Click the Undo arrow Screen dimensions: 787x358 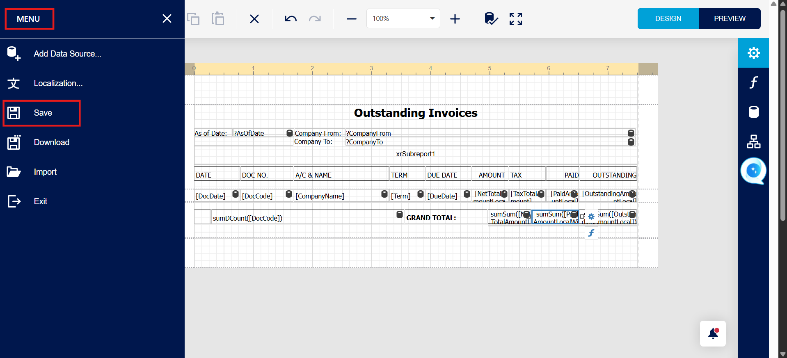[291, 19]
